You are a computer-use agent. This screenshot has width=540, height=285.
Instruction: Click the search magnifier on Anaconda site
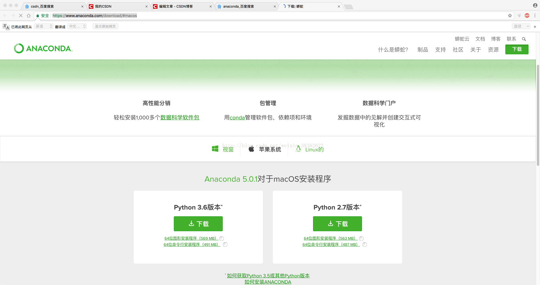(x=524, y=39)
